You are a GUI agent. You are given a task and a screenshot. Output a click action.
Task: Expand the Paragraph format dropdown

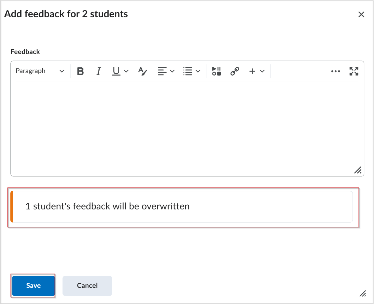[x=62, y=71]
